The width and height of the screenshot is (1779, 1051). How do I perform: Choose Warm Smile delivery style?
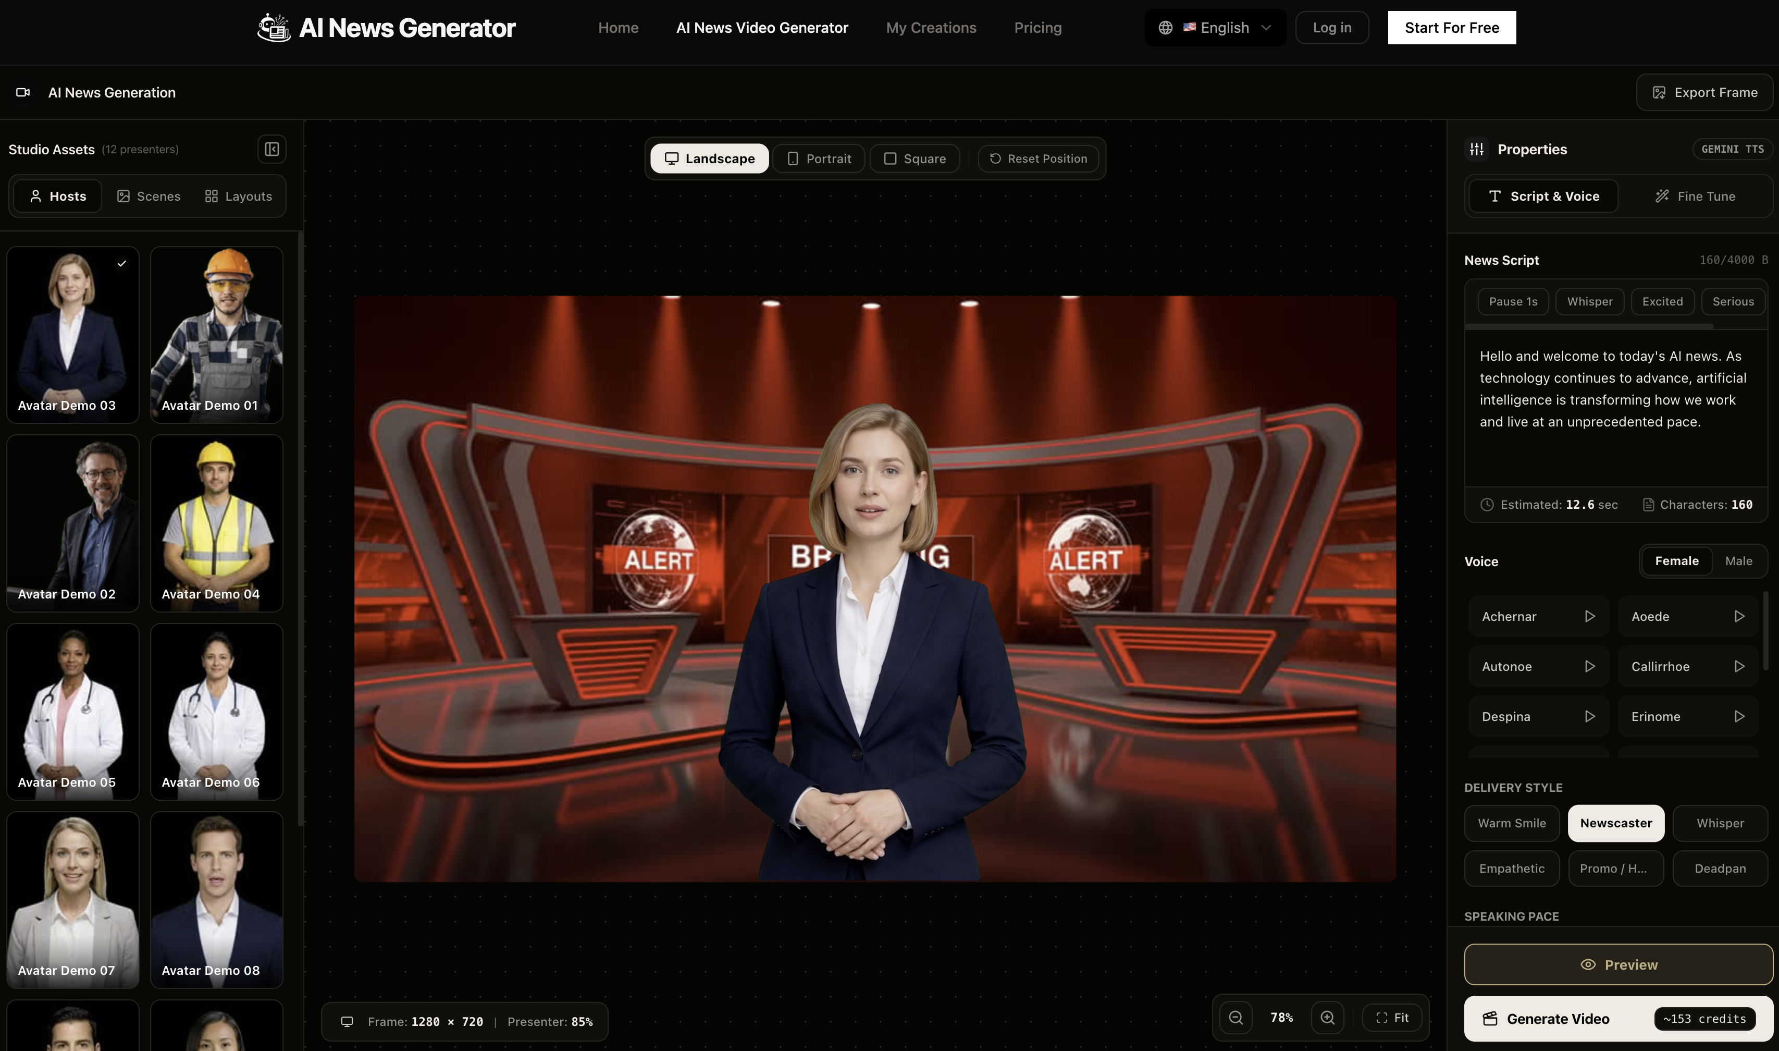tap(1512, 824)
